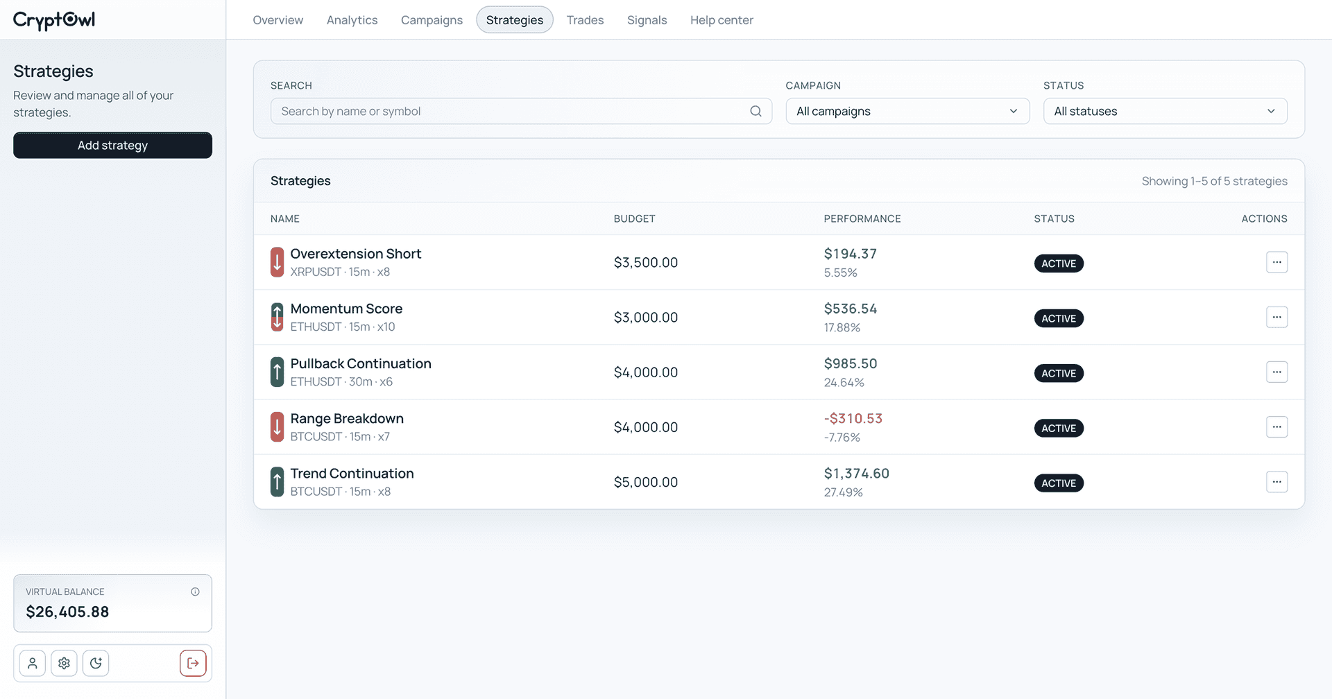
Task: Click the NAME column header
Action: tap(285, 218)
